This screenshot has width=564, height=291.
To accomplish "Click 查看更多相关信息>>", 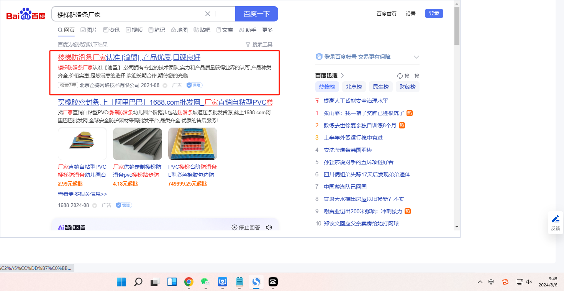I will (82, 194).
